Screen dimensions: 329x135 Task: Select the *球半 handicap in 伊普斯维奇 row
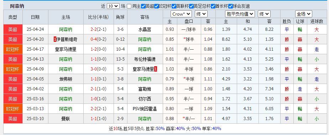189,39
